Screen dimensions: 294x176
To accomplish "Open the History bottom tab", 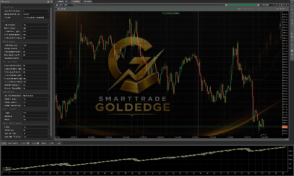I will (x=44, y=143).
